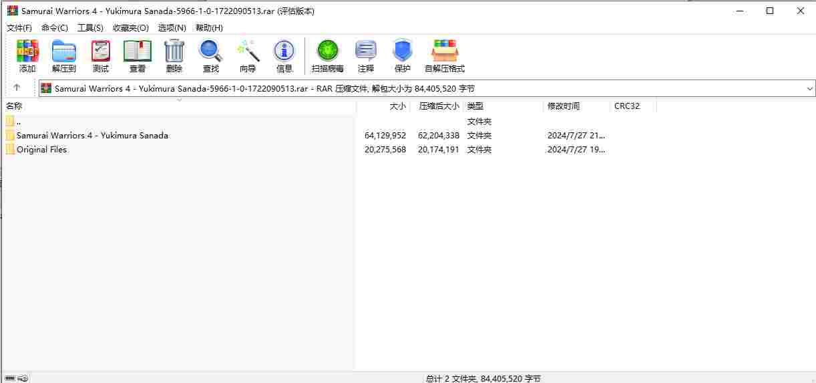Sort by 压缩后大小 column header
816x383 pixels.
(x=436, y=106)
